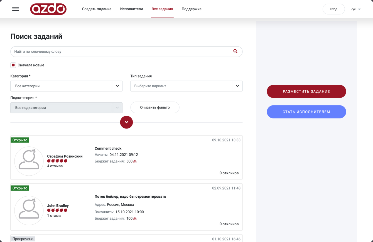Click the date 09.10.2021 13:33
The image size is (373, 242).
[226, 140]
